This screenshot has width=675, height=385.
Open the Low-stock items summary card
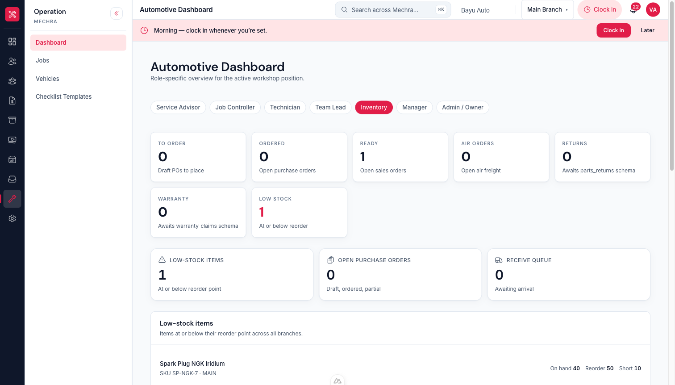[232, 274]
